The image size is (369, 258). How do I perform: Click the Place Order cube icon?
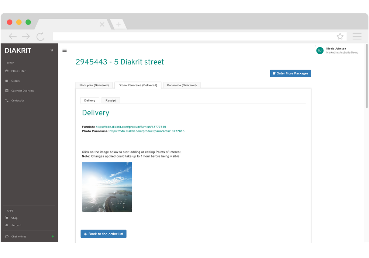click(7, 71)
